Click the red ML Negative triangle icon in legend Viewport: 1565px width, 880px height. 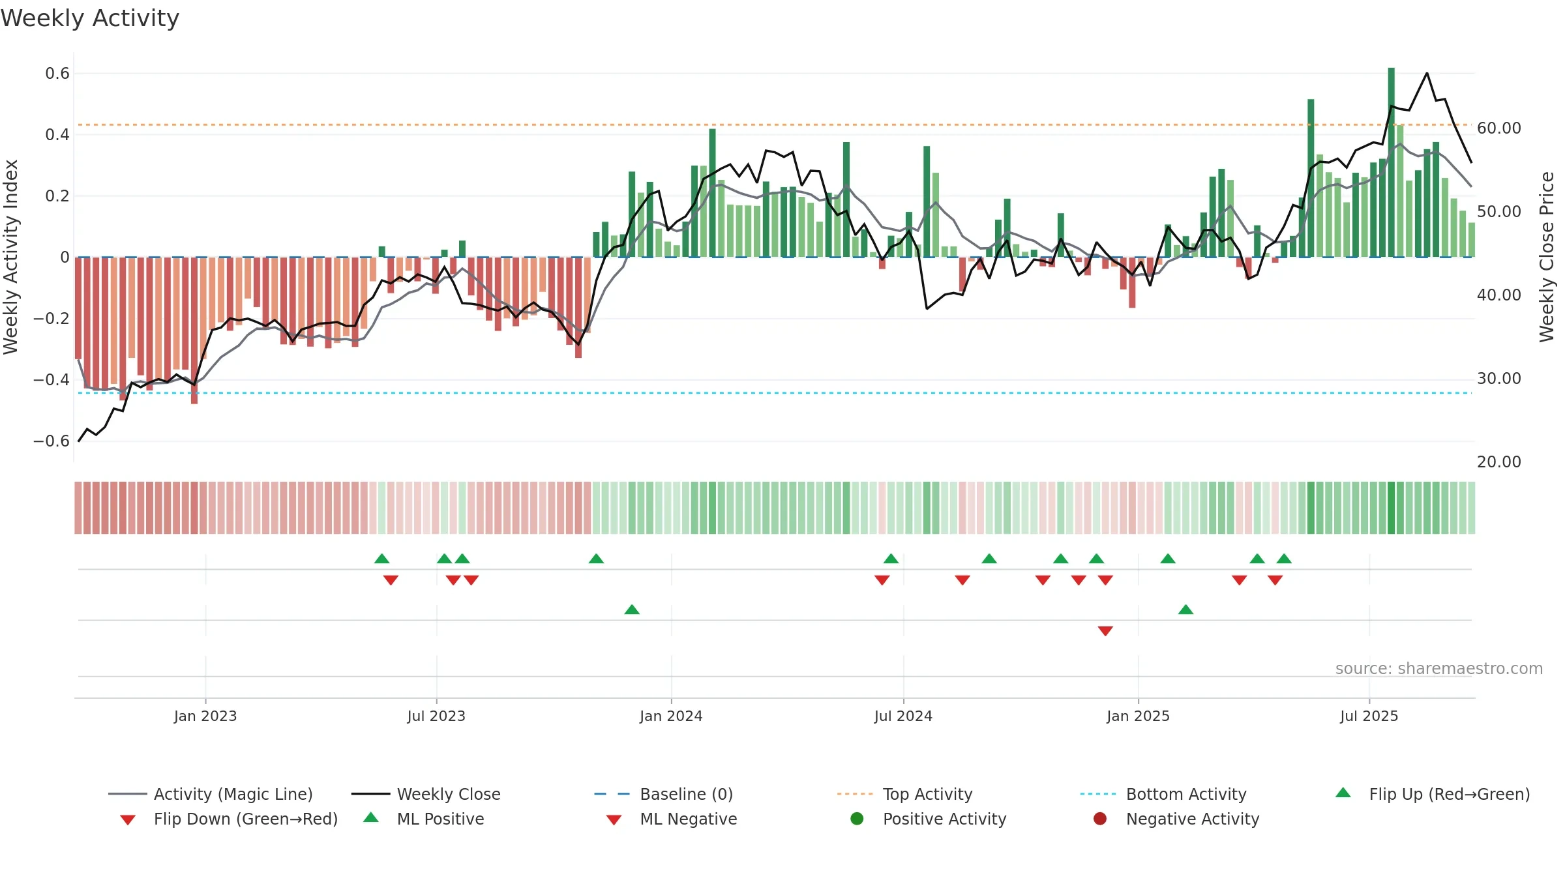click(x=614, y=820)
